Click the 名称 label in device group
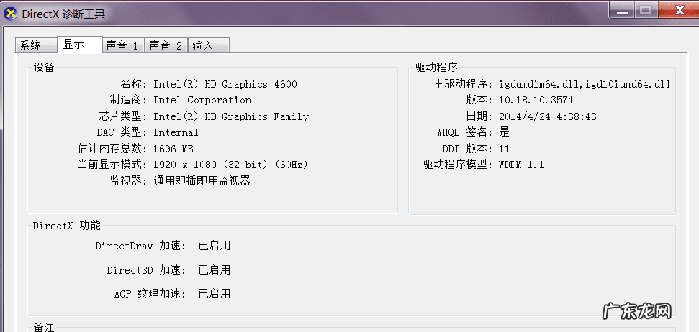This screenshot has height=332, width=699. pos(133,84)
